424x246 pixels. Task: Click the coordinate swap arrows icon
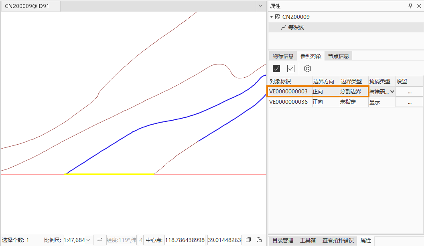click(x=100, y=240)
